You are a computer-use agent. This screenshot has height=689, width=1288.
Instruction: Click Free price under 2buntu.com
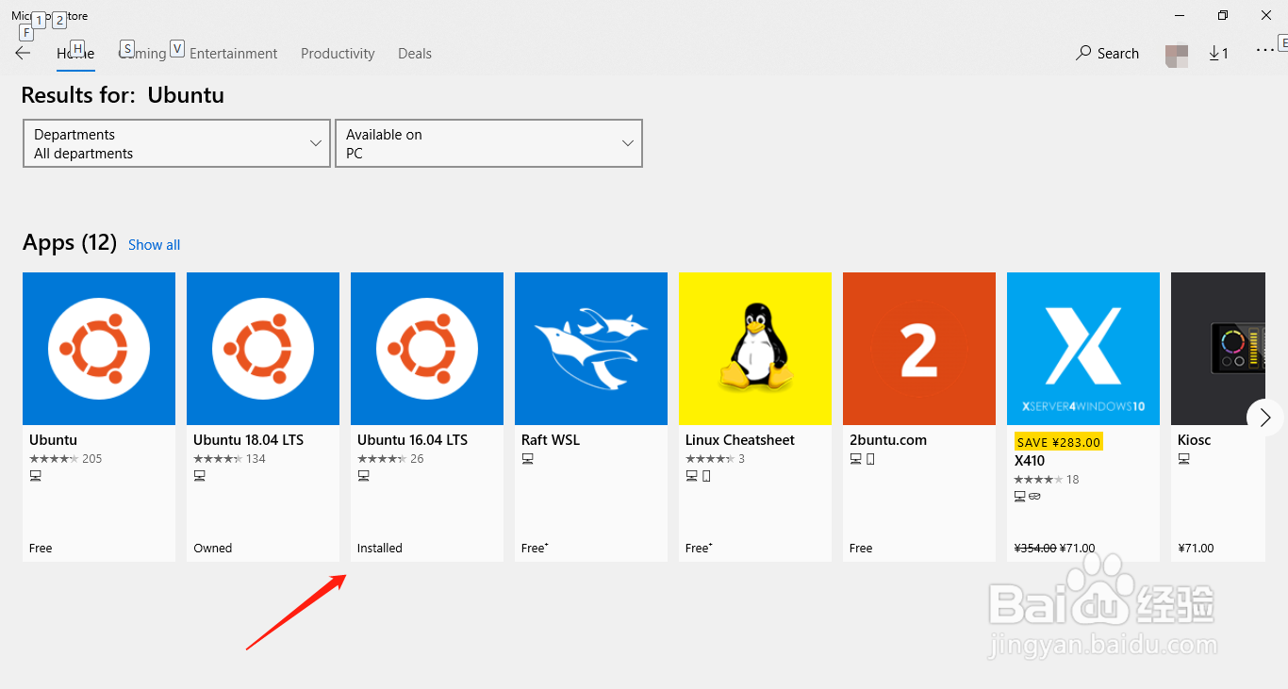pyautogui.click(x=861, y=548)
